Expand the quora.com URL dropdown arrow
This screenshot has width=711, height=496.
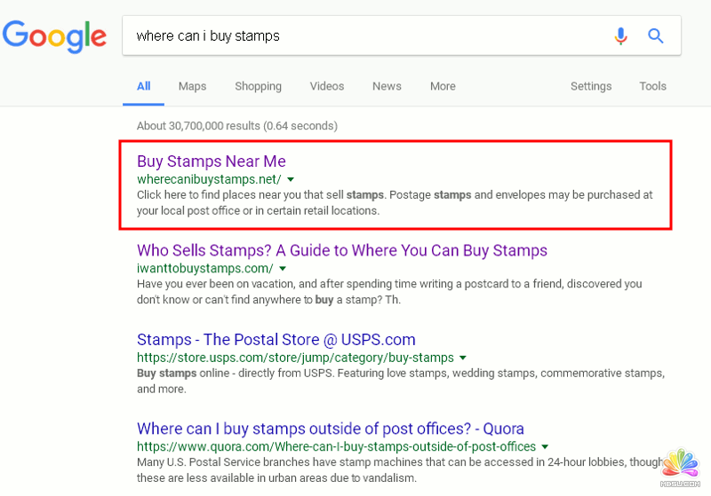pyautogui.click(x=545, y=446)
